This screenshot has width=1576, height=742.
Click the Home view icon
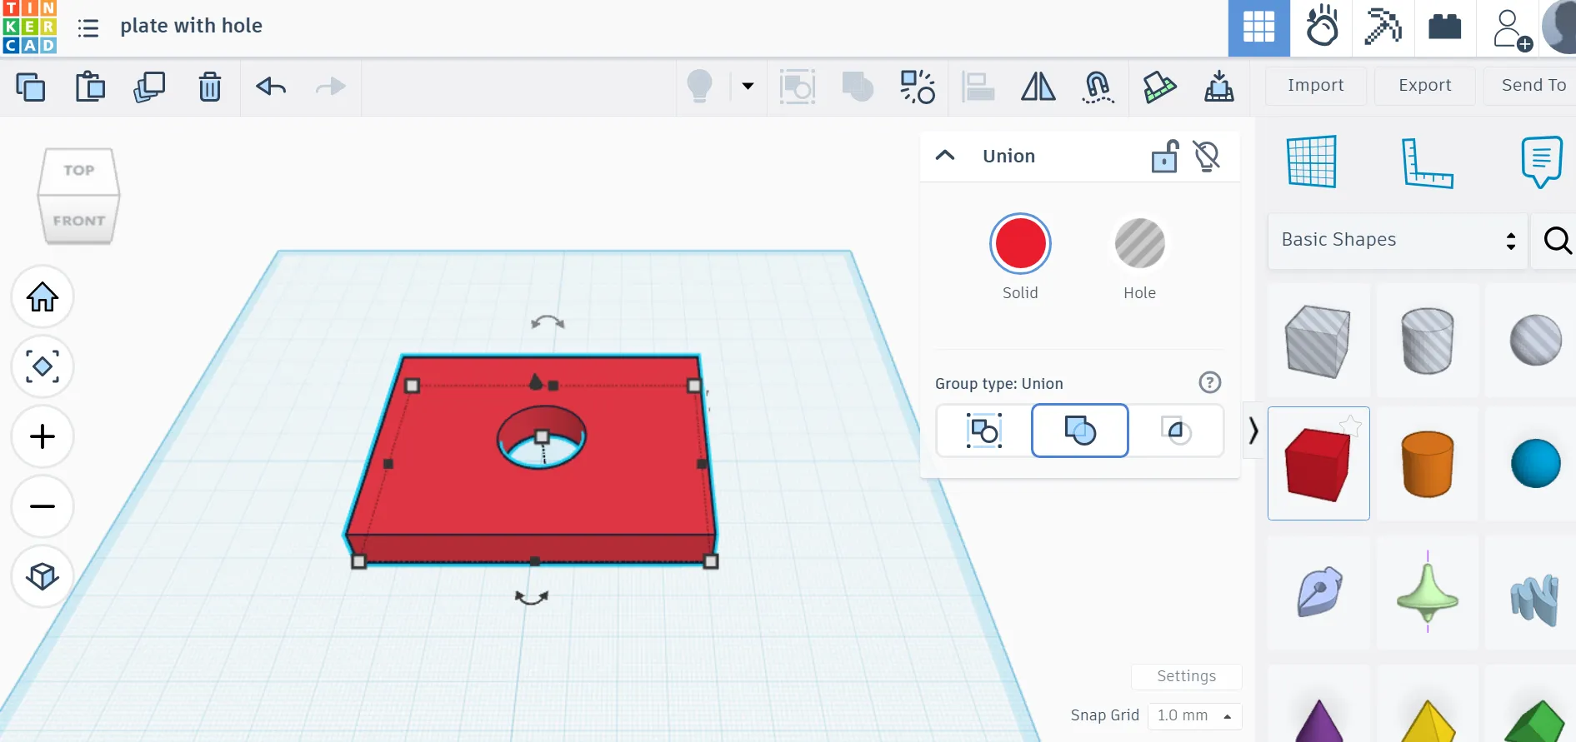pyautogui.click(x=43, y=297)
